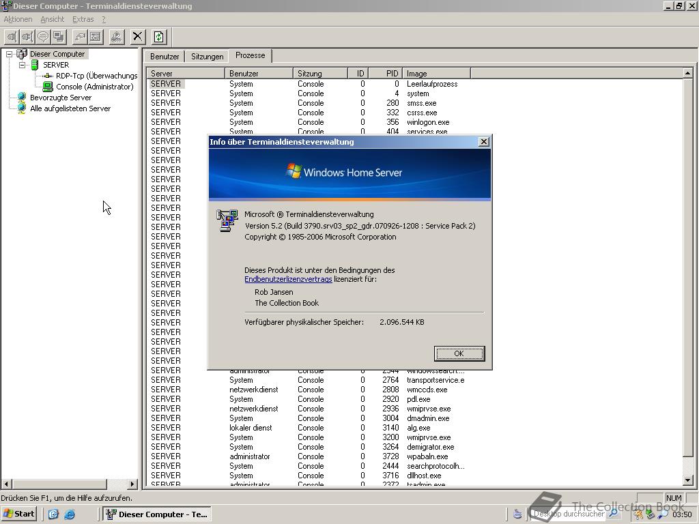Screen dimensions: 699x524
Task: Select the alg.exe process row
Action: pos(414,428)
